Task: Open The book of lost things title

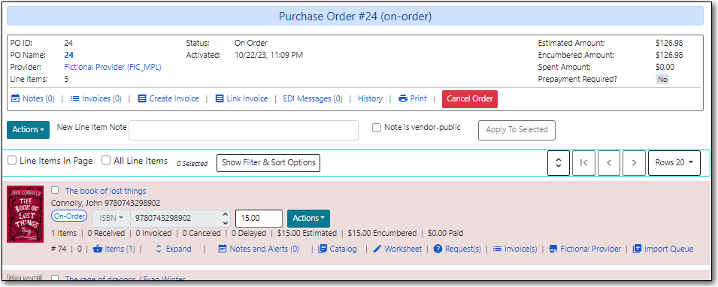Action: (x=105, y=191)
